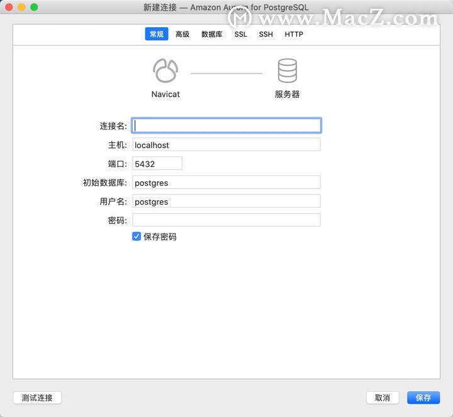Viewport: 453px width, 417px height.
Task: Click the 主机: label
Action: pos(117,145)
